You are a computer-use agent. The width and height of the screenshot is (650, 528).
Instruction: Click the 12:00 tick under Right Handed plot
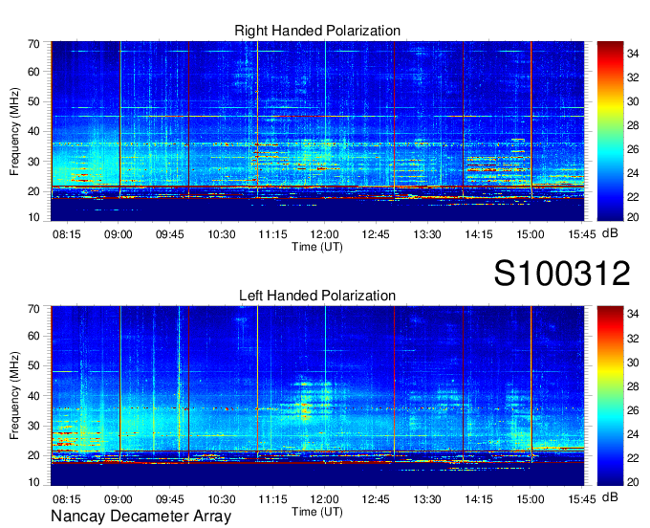click(324, 234)
